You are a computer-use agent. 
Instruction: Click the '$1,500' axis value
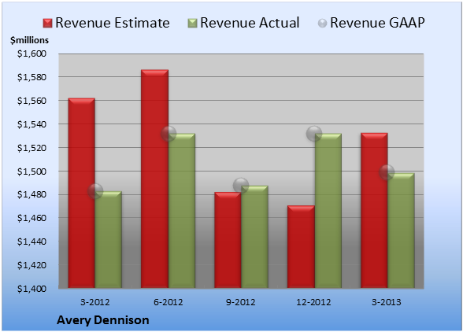[x=31, y=172]
